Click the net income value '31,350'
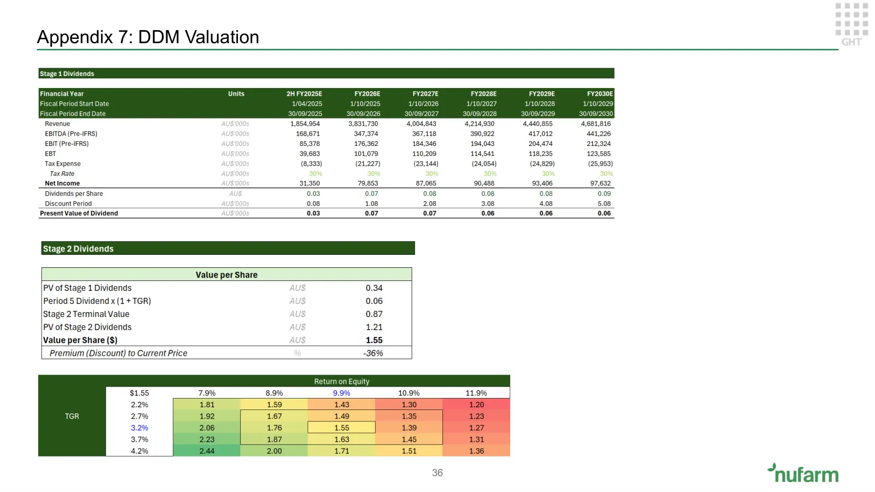 pos(310,184)
